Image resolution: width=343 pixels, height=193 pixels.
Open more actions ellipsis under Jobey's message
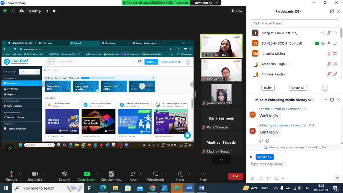point(274,141)
